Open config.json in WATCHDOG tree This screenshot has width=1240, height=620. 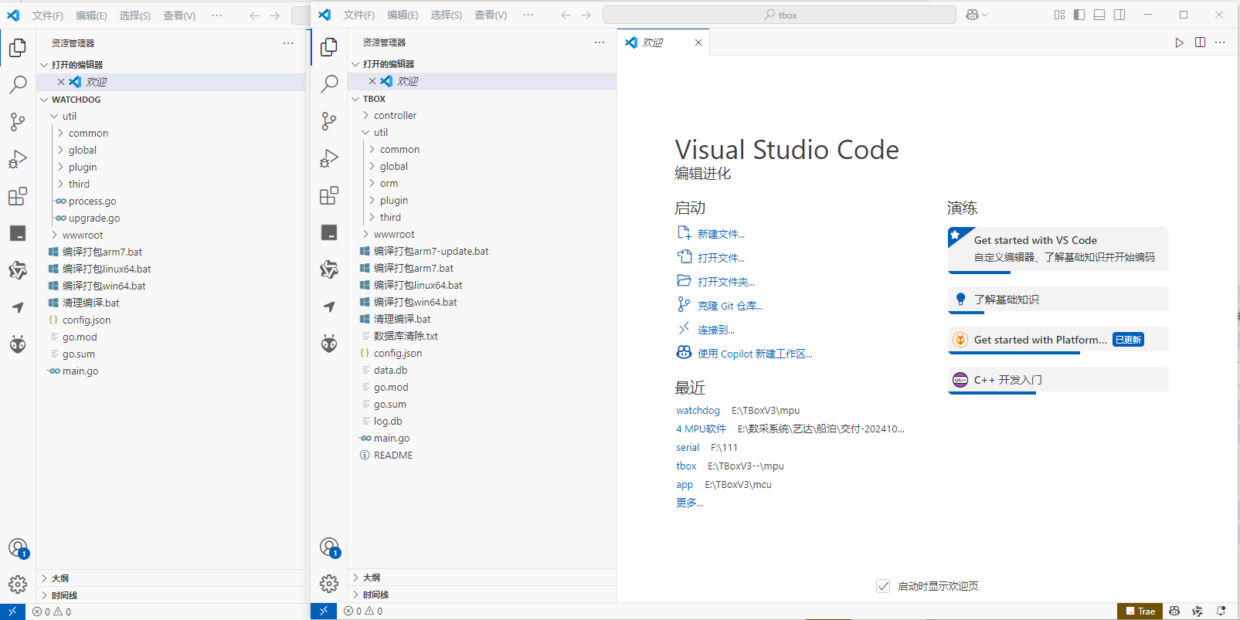[x=171, y=320]
